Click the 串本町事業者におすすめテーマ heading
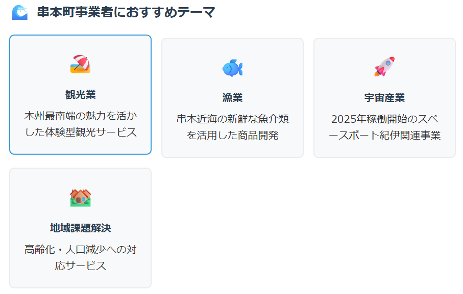 126,12
